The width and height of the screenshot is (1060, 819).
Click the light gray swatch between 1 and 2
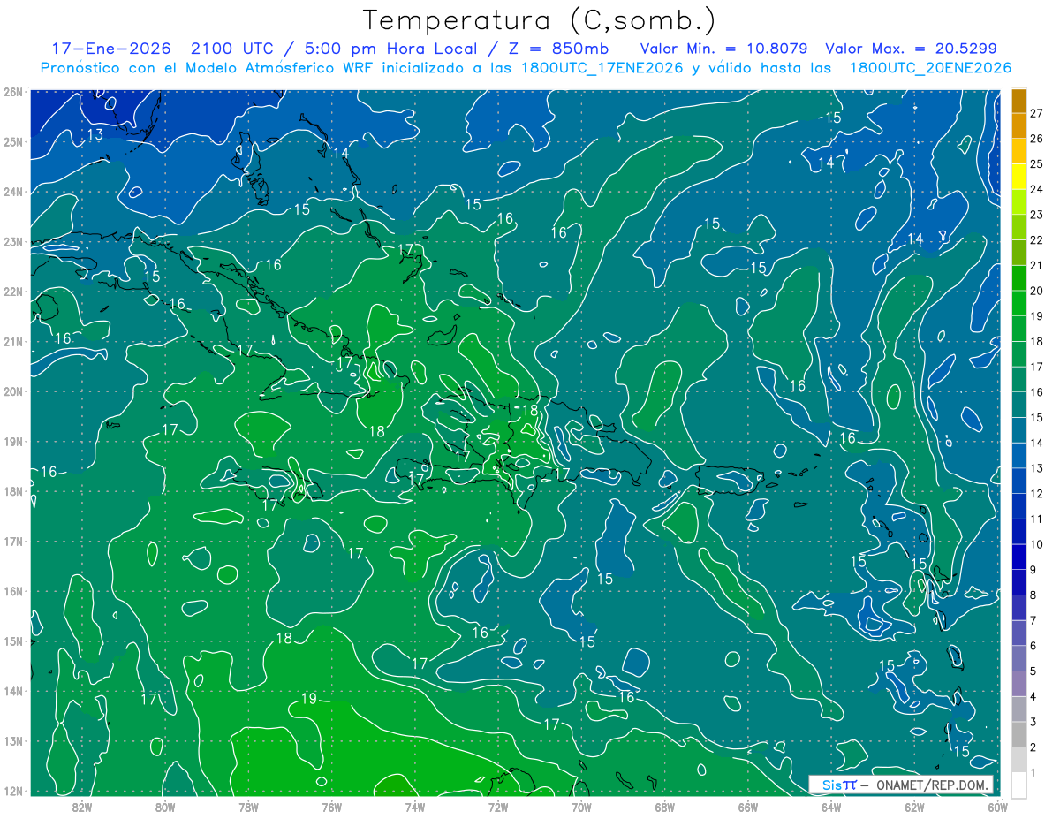click(1019, 761)
